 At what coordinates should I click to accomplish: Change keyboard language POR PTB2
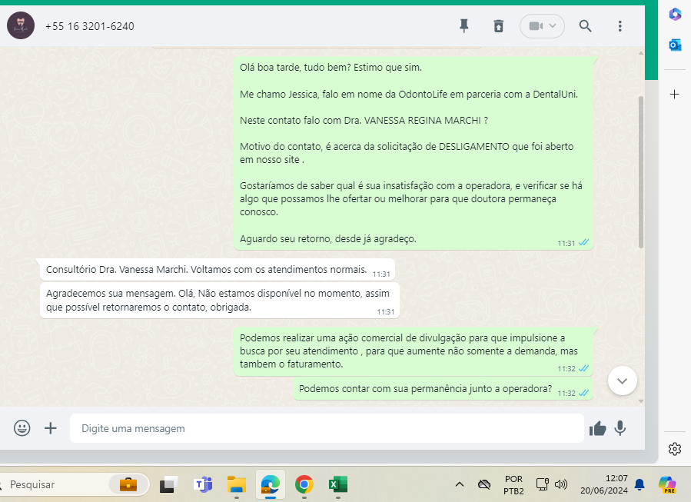click(x=513, y=485)
